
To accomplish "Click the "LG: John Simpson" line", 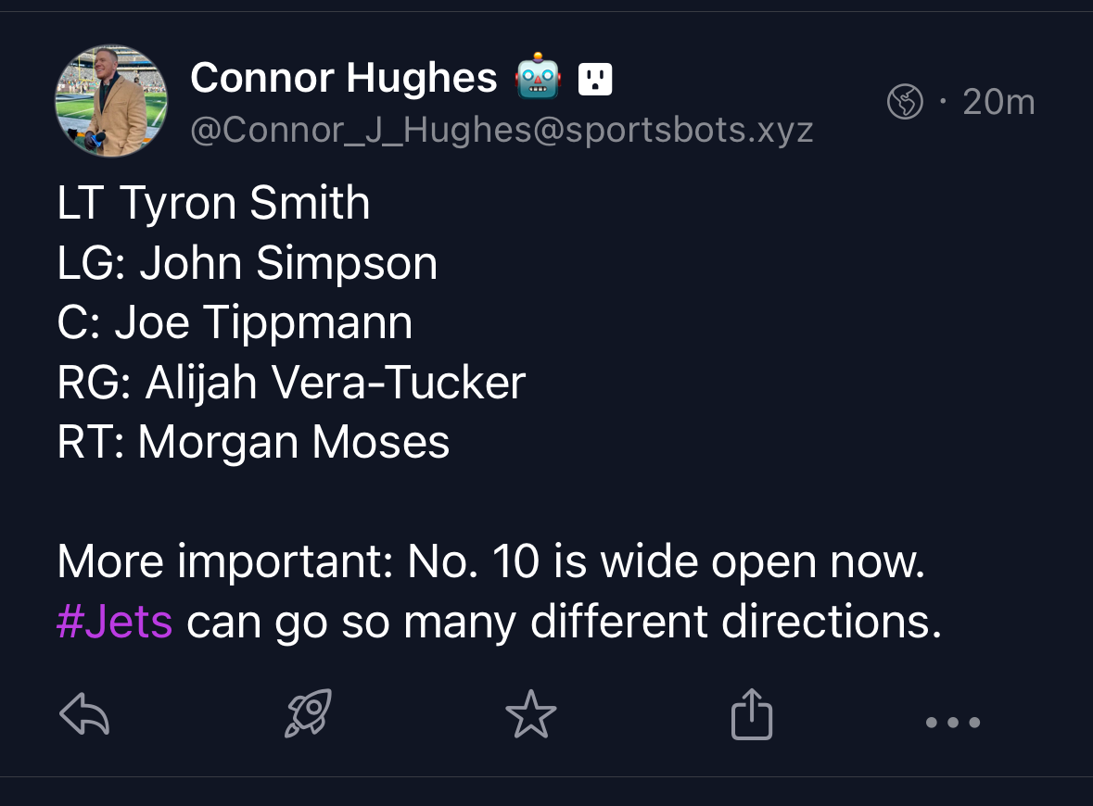I will point(248,263).
